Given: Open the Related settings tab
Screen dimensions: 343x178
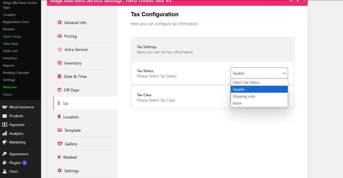Looking at the screenshot, I should pyautogui.click(x=70, y=157).
